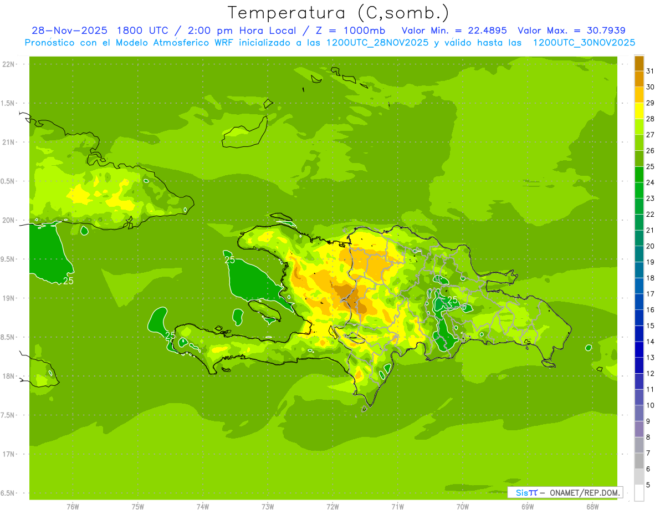The width and height of the screenshot is (665, 514).
Task: Click the legend value "22"
Action: point(650,214)
